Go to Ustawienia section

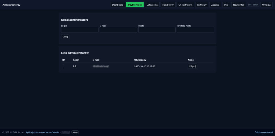(x=152, y=5)
